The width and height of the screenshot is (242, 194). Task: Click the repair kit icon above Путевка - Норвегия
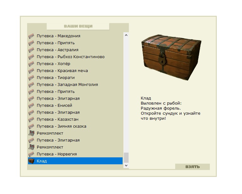[x=31, y=147]
